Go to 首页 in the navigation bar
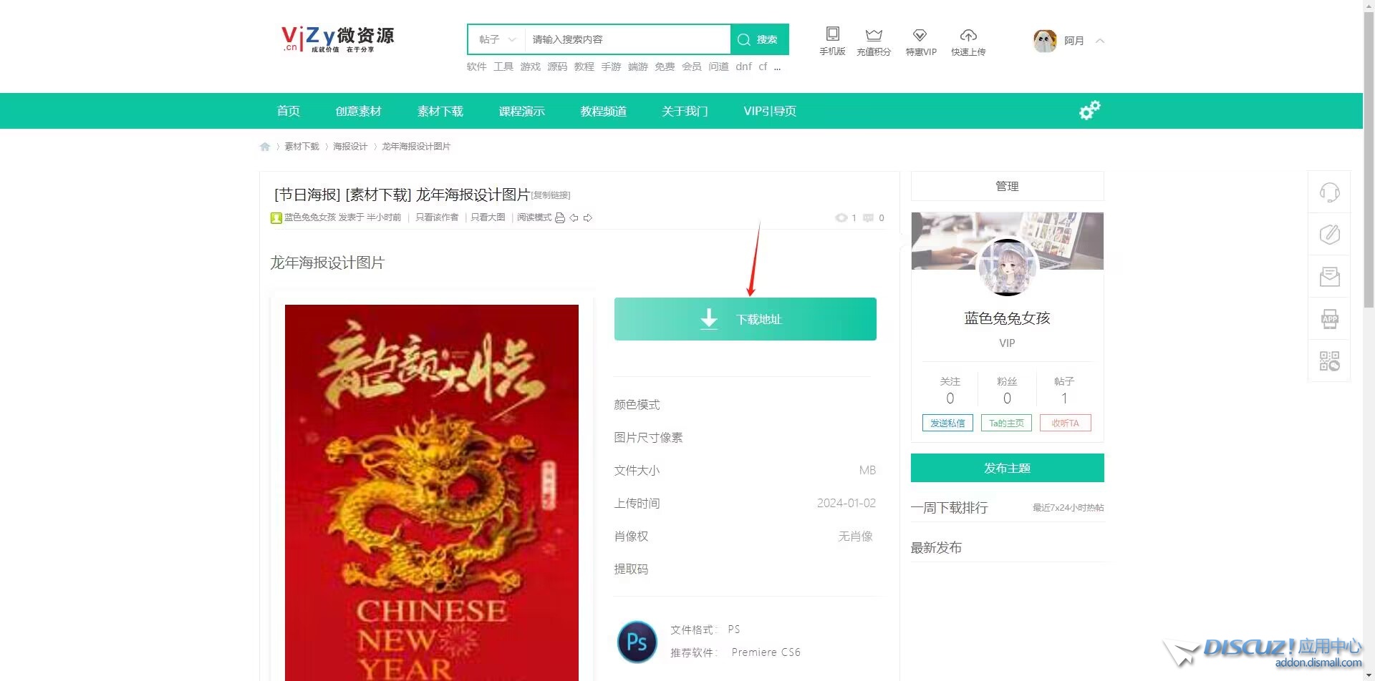 click(x=289, y=111)
